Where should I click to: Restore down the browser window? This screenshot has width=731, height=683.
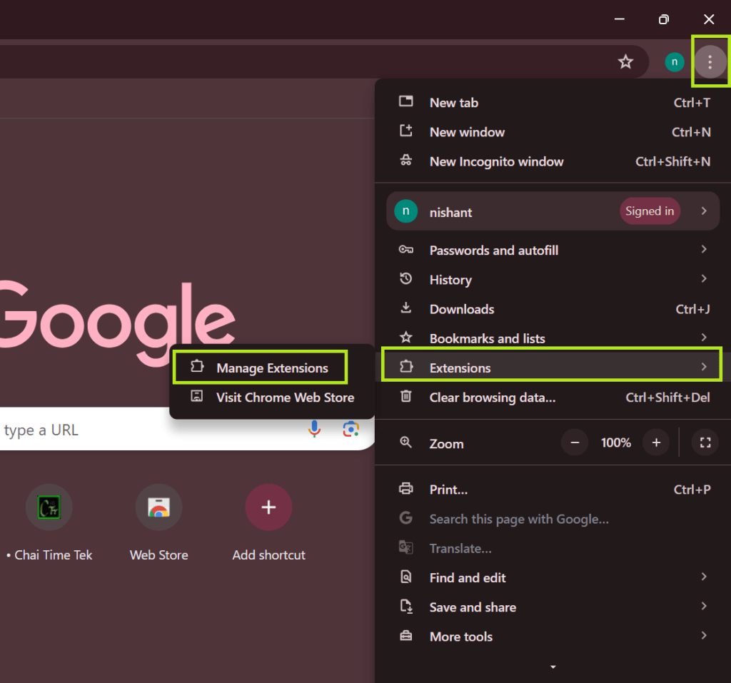pyautogui.click(x=663, y=19)
